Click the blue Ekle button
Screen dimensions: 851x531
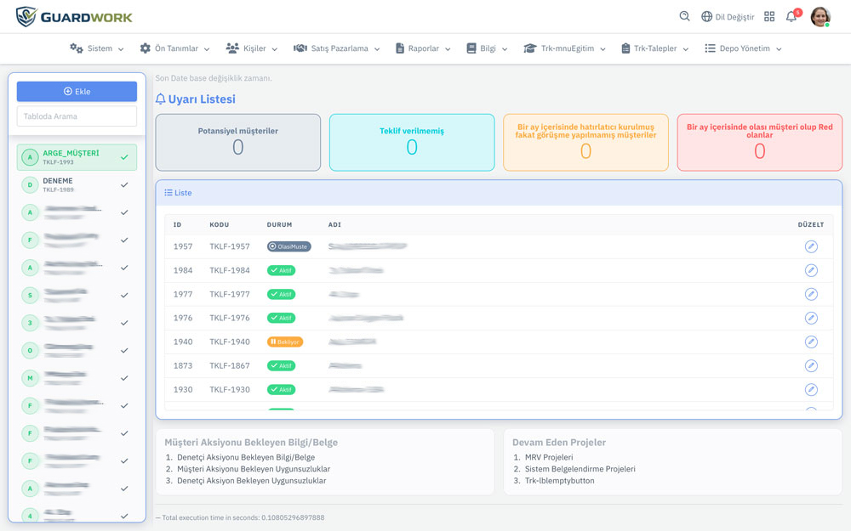tap(77, 91)
